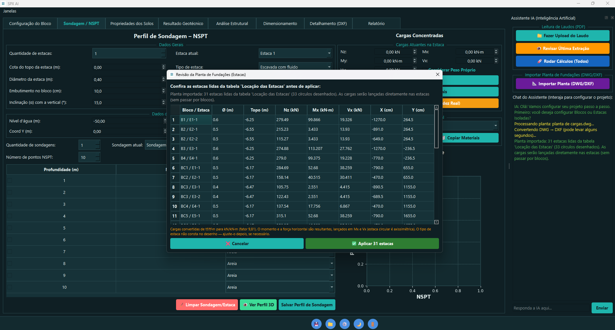The image size is (615, 330).
Task: Open Ver Perfil 3D
Action: (258, 305)
